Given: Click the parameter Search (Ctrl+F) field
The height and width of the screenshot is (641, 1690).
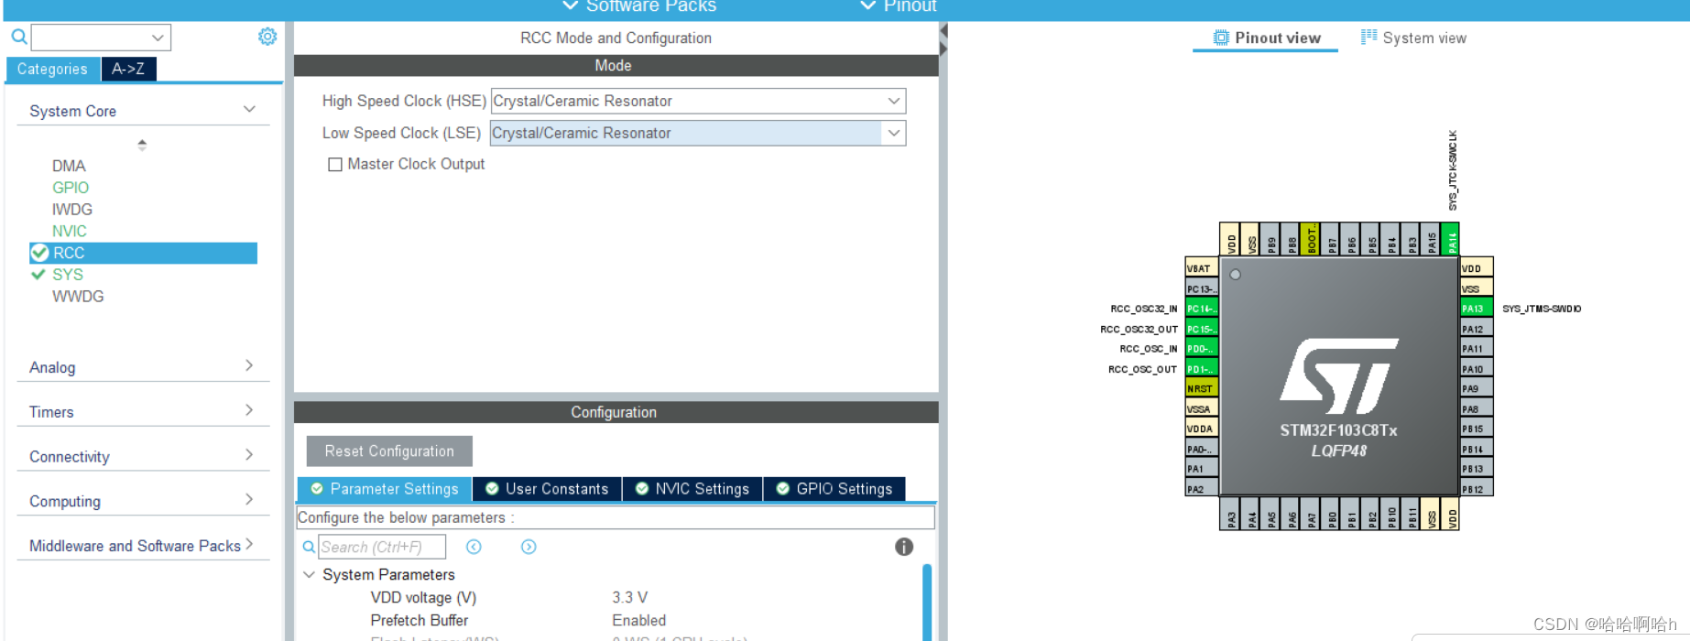Looking at the screenshot, I should point(381,547).
